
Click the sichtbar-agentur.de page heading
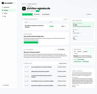[38, 8]
